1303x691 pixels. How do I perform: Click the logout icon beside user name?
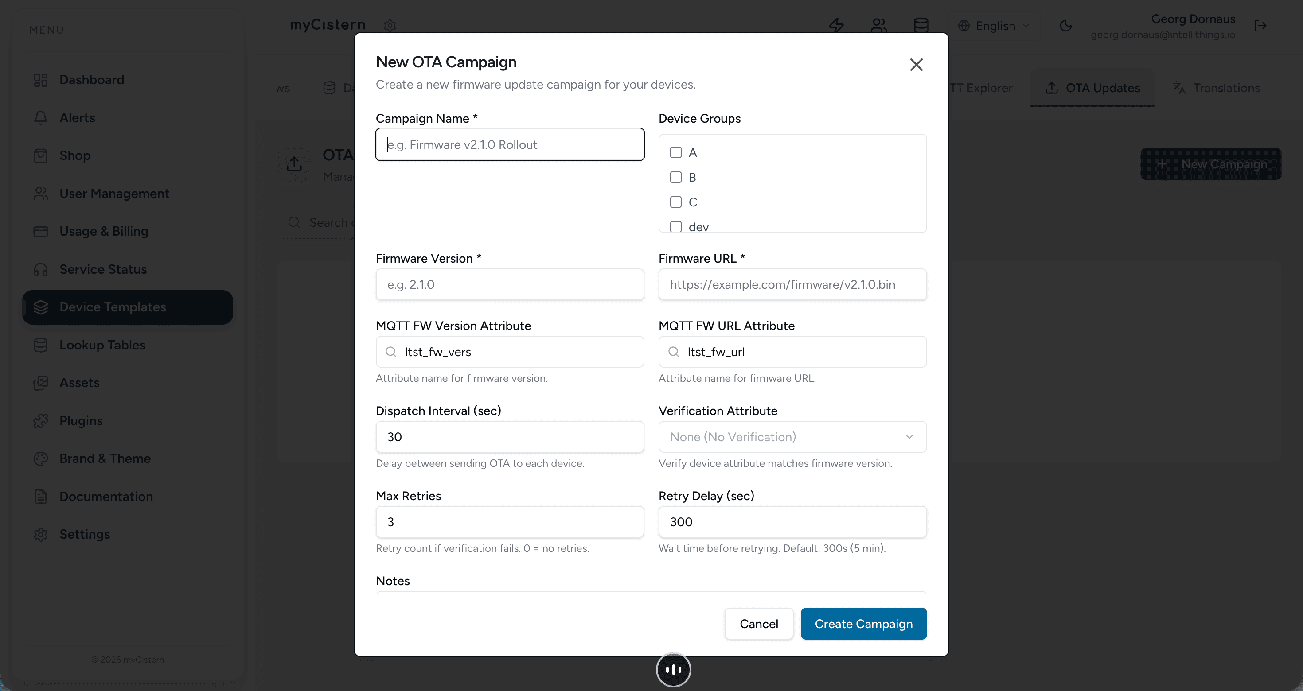[1260, 25]
